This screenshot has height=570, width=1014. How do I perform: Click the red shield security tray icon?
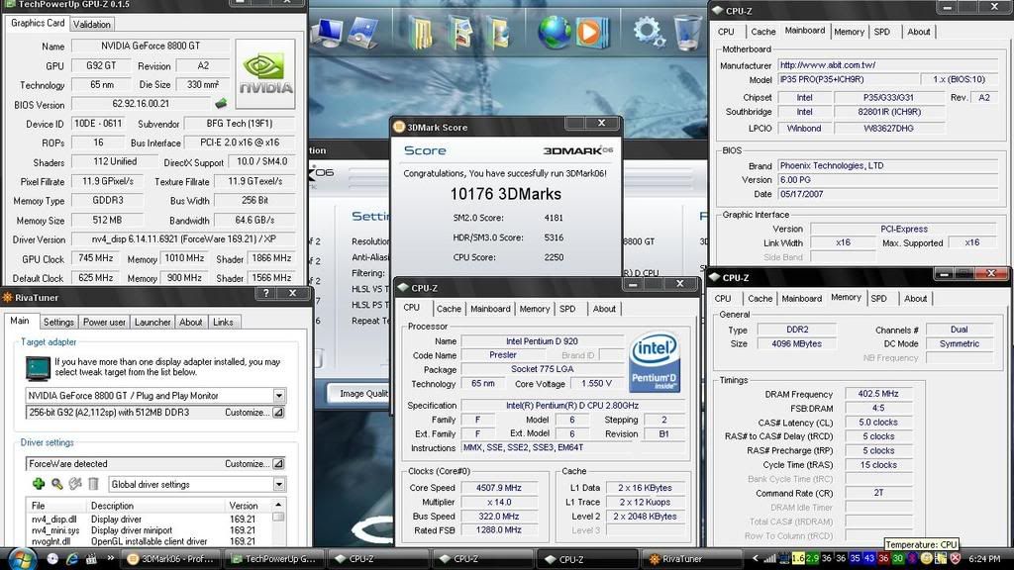956,559
